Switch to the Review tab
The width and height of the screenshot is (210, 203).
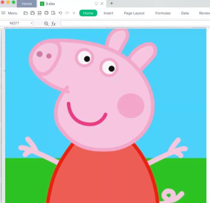tap(204, 13)
